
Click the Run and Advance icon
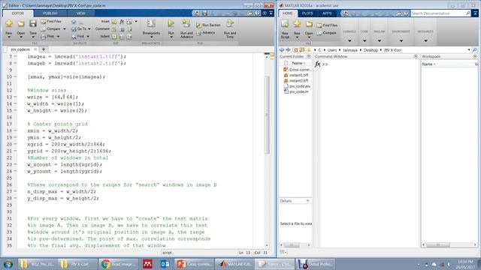click(186, 23)
